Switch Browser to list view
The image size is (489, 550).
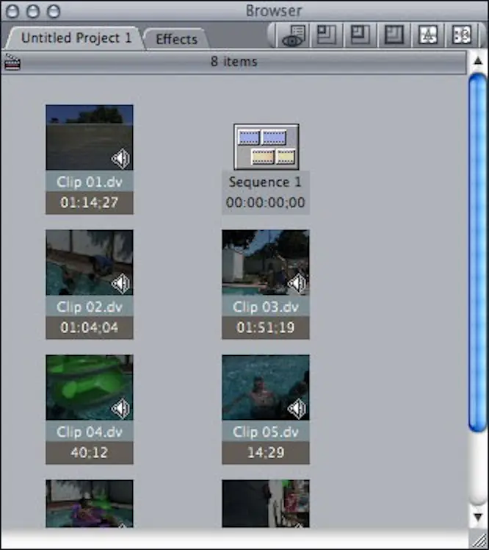(x=292, y=35)
